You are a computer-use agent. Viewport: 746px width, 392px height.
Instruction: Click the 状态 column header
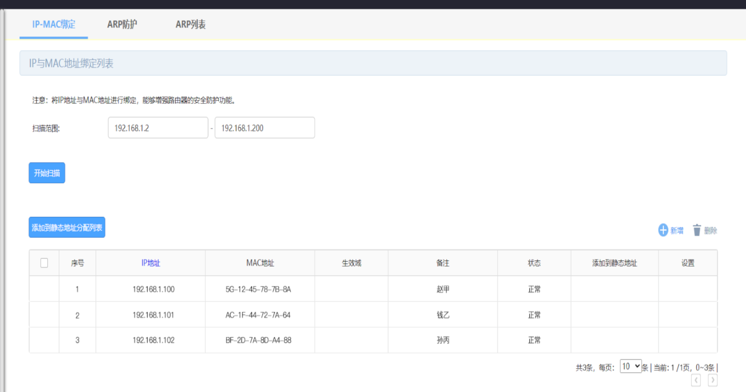[x=534, y=263]
